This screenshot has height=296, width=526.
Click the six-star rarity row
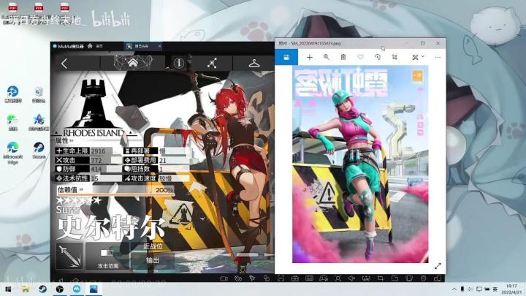79,200
